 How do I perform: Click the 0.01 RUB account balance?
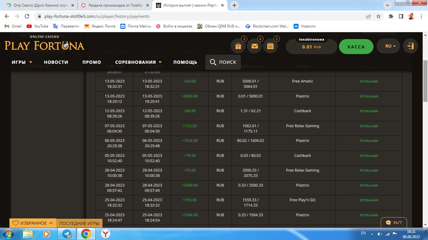click(x=311, y=47)
